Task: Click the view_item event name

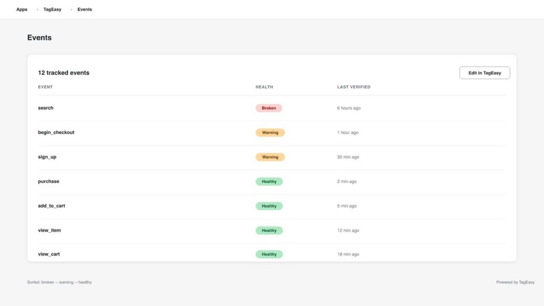Action: coord(49,230)
